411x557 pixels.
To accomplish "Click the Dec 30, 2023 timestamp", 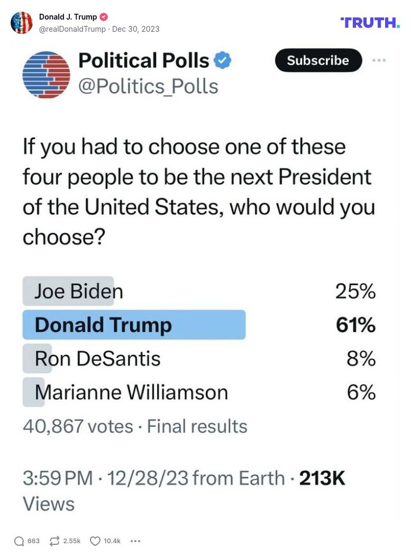I will 135,29.
